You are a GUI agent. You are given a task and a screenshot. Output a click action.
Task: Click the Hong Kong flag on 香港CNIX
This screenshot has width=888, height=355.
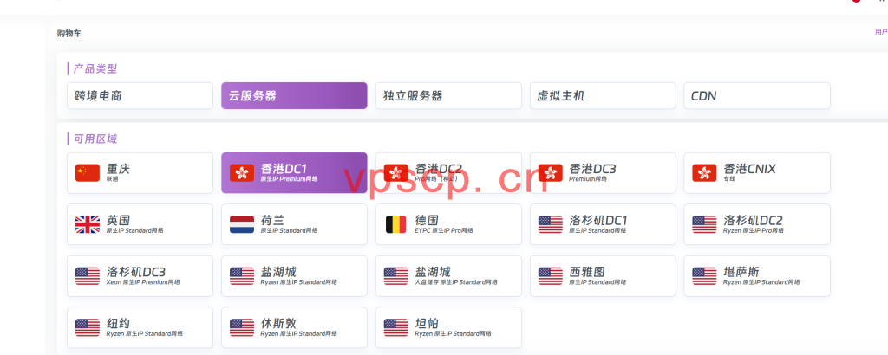[704, 173]
